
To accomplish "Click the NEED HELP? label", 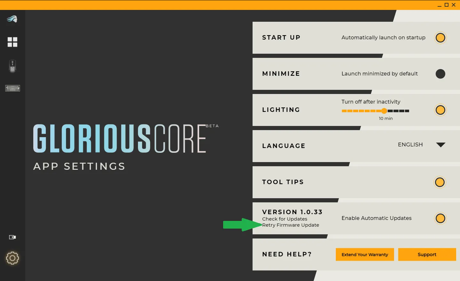I will (287, 254).
